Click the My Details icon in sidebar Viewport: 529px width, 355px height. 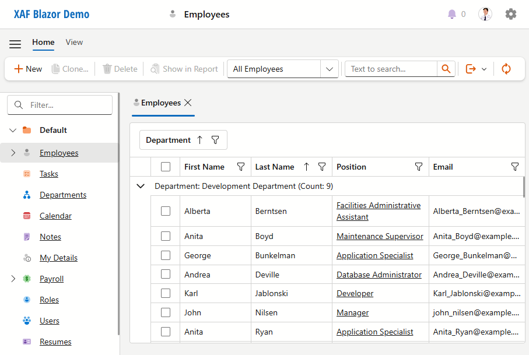tap(27, 258)
